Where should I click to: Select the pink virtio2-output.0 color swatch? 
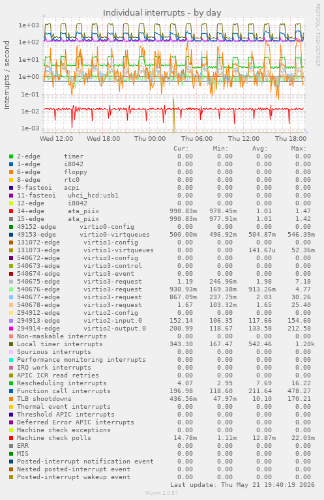click(x=11, y=329)
